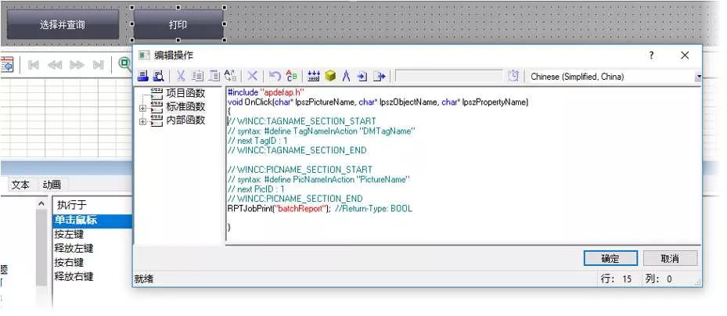Expand the 标准函数 tree node
Image resolution: width=727 pixels, height=316 pixels.
pyautogui.click(x=142, y=108)
